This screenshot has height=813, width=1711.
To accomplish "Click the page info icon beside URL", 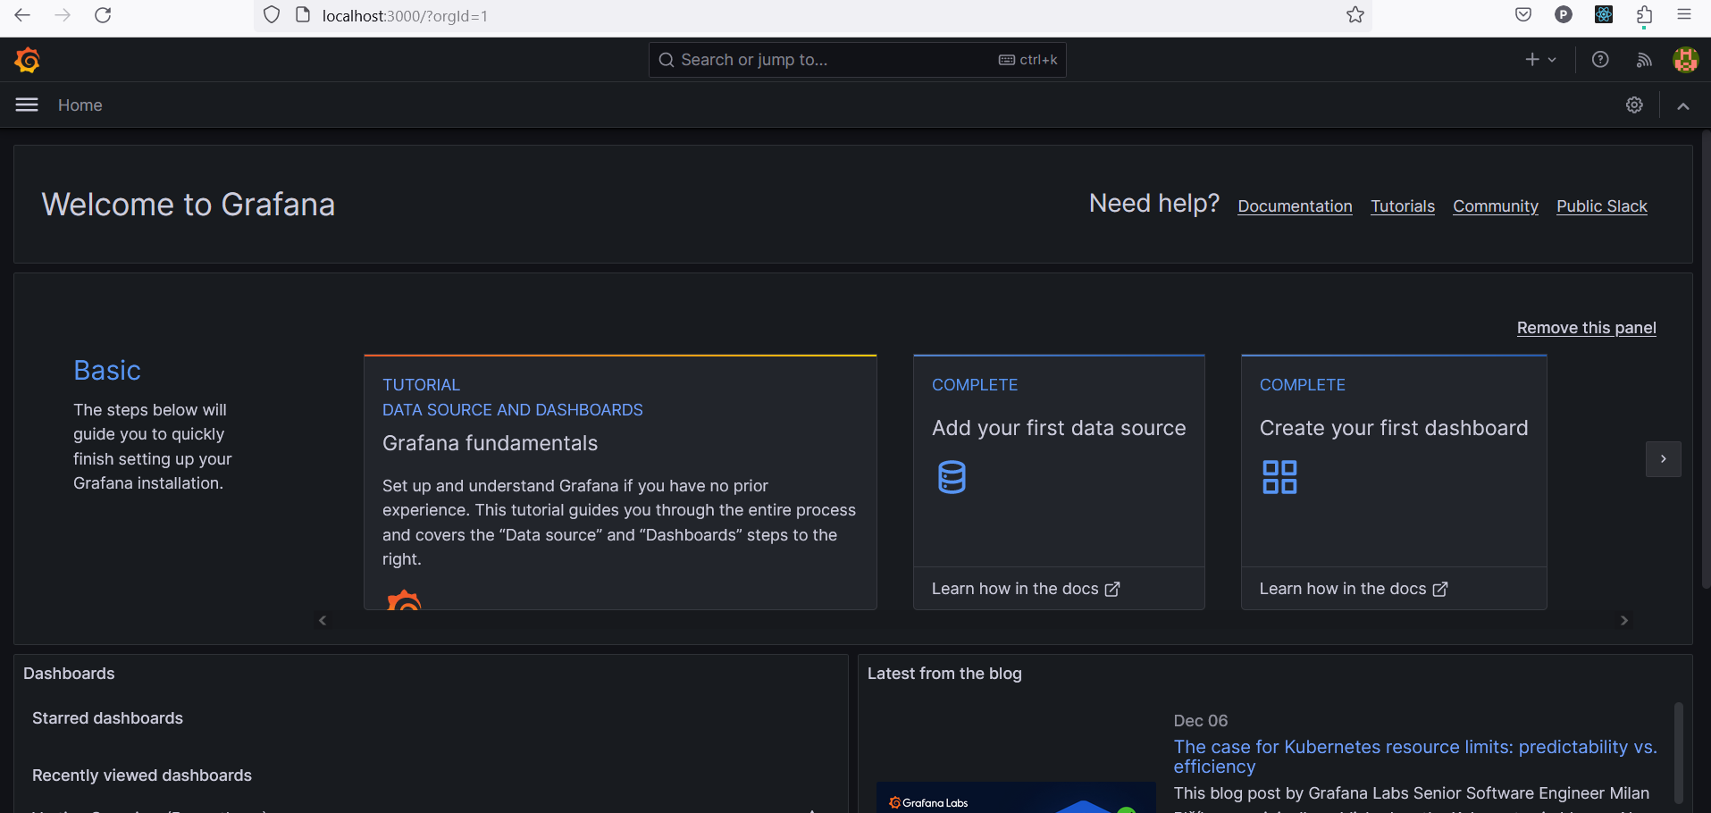I will pyautogui.click(x=303, y=15).
